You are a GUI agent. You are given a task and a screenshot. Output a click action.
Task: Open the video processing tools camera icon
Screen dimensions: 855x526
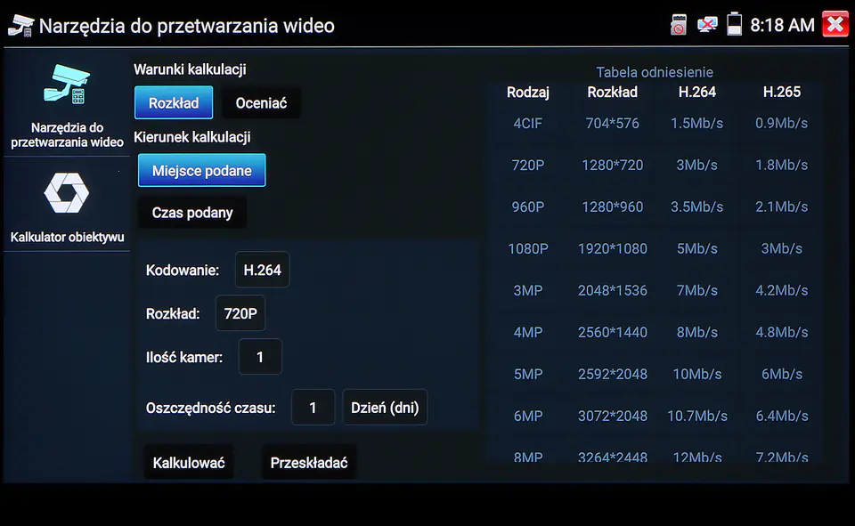67,85
